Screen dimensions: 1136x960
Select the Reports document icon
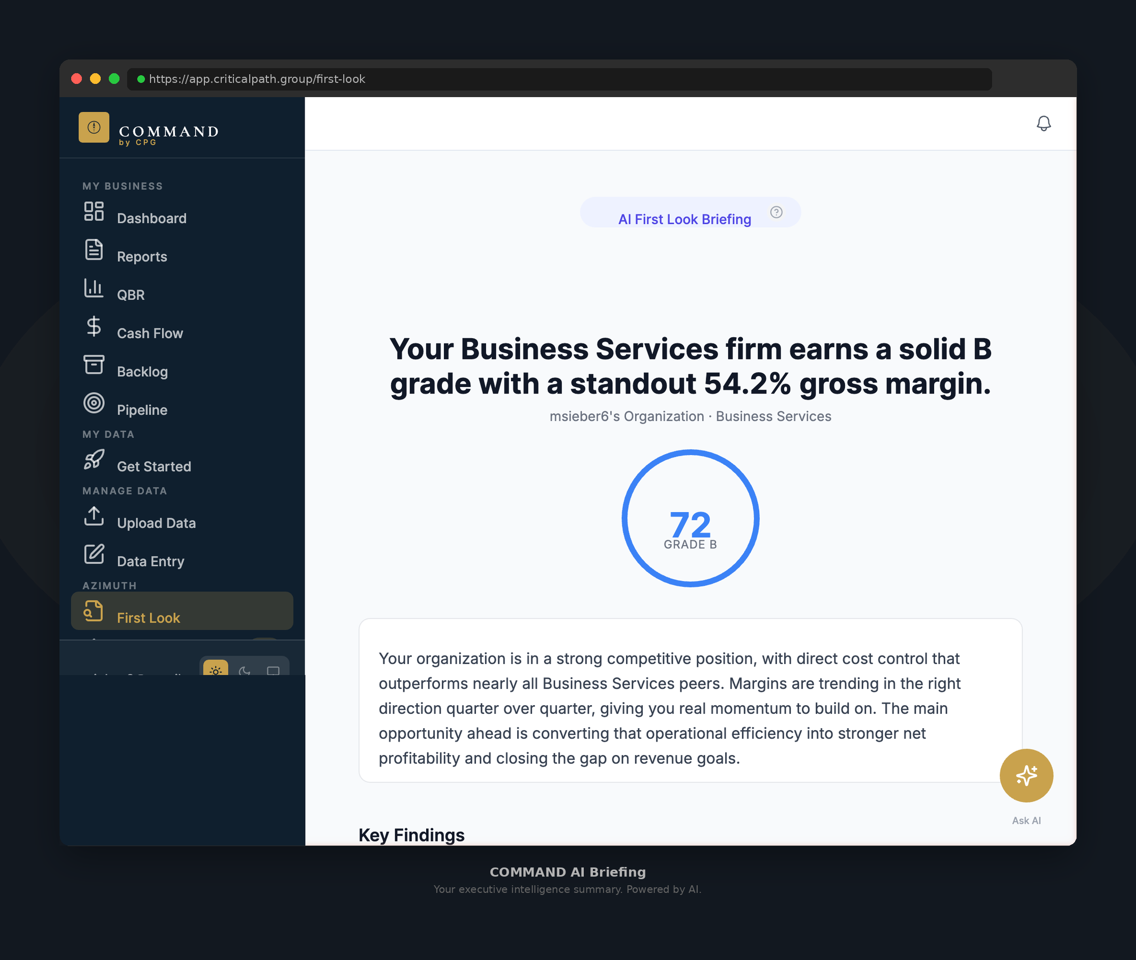point(94,250)
